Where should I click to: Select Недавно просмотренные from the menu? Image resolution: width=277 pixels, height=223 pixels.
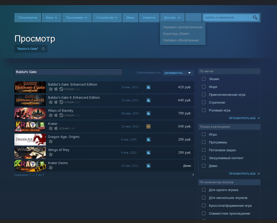[x=183, y=27]
